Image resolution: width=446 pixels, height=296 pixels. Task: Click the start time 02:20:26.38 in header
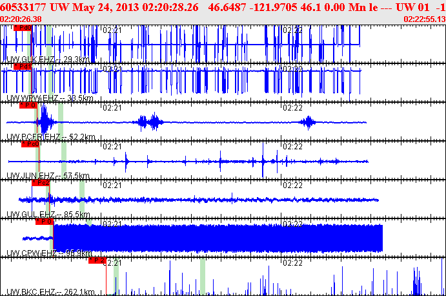[21, 19]
